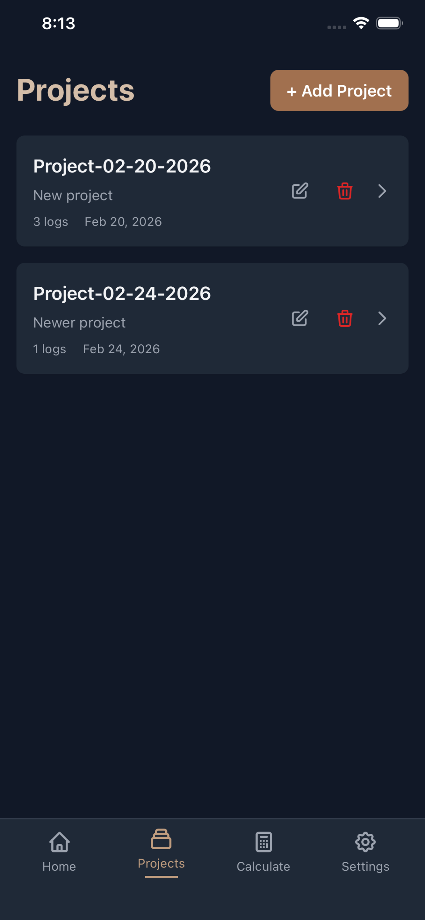Select the Project-02-24-2026 title
425x920 pixels.
click(122, 293)
